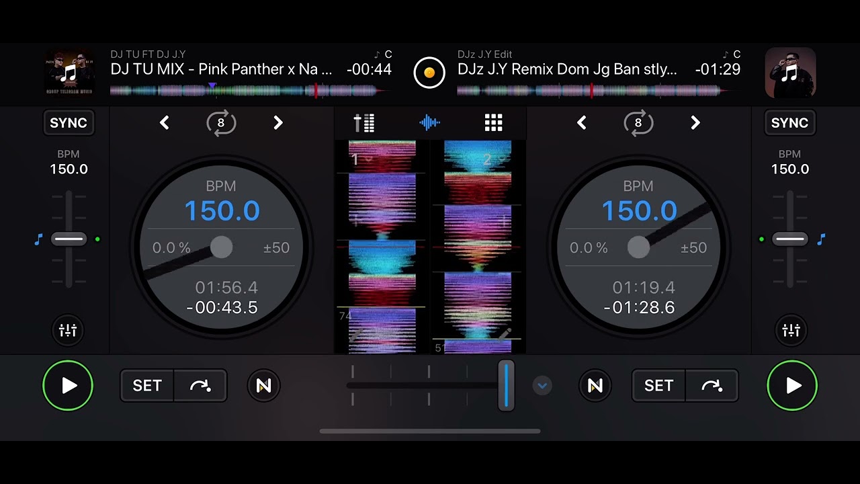Switch to waveform view tab
The height and width of the screenshot is (484, 860).
pos(429,123)
